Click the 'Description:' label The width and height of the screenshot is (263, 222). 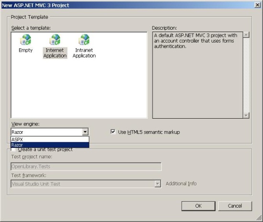click(164, 28)
